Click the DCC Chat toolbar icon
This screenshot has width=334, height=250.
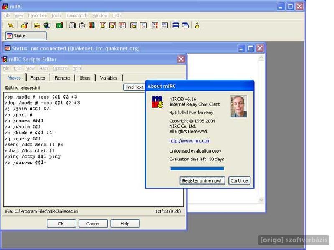pos(112,25)
